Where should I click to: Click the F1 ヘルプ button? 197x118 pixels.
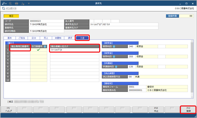(x=9, y=110)
